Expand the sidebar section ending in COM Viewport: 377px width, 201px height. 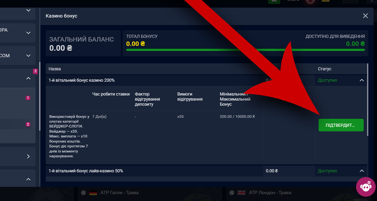click(x=28, y=56)
